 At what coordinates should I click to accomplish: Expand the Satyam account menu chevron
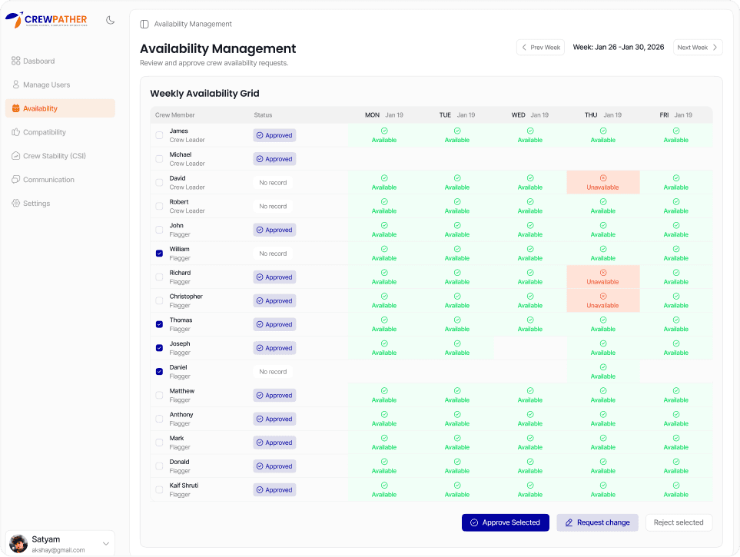point(106,544)
